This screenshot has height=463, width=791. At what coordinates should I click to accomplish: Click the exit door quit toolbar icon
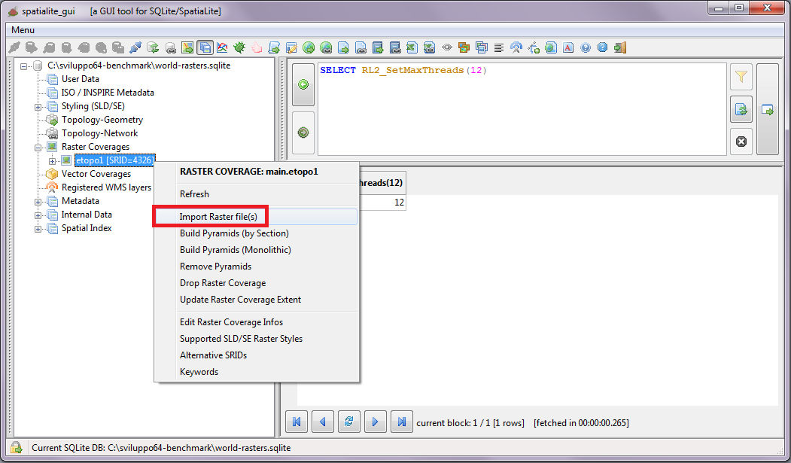pos(620,47)
